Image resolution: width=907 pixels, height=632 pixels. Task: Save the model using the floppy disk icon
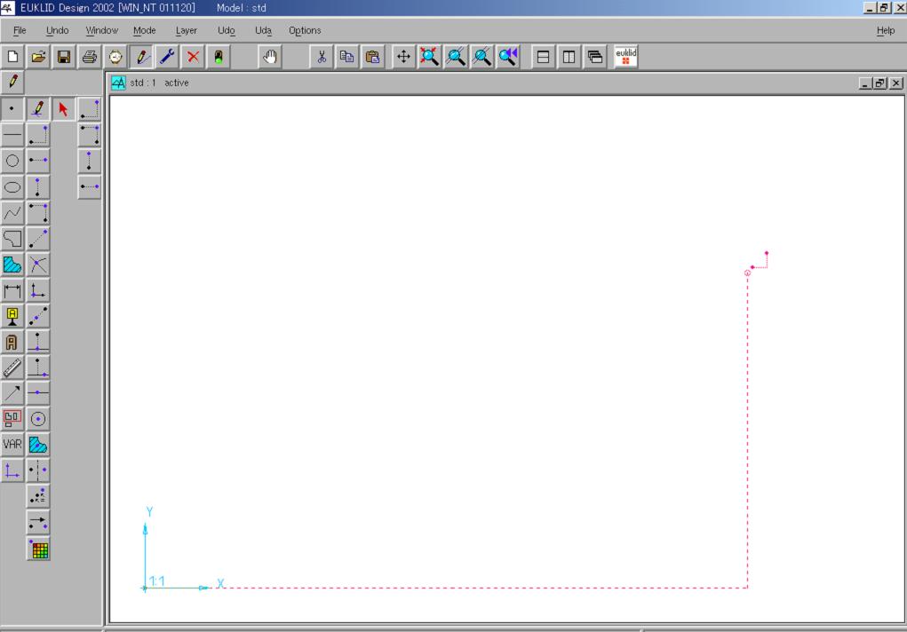(x=64, y=57)
